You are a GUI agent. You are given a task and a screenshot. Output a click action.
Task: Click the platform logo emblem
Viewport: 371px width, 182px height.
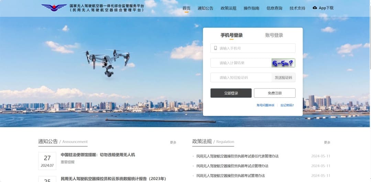pyautogui.click(x=54, y=8)
